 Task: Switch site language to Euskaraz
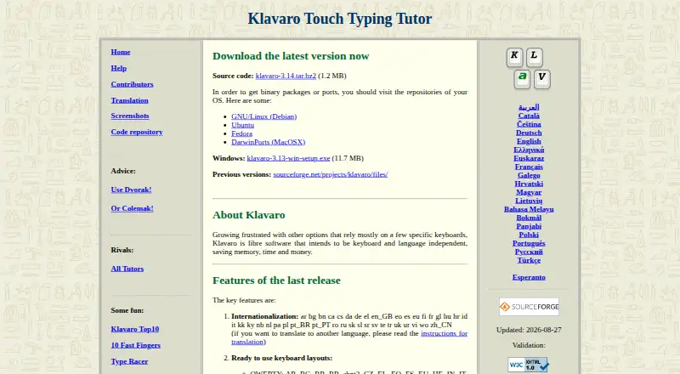pos(529,158)
